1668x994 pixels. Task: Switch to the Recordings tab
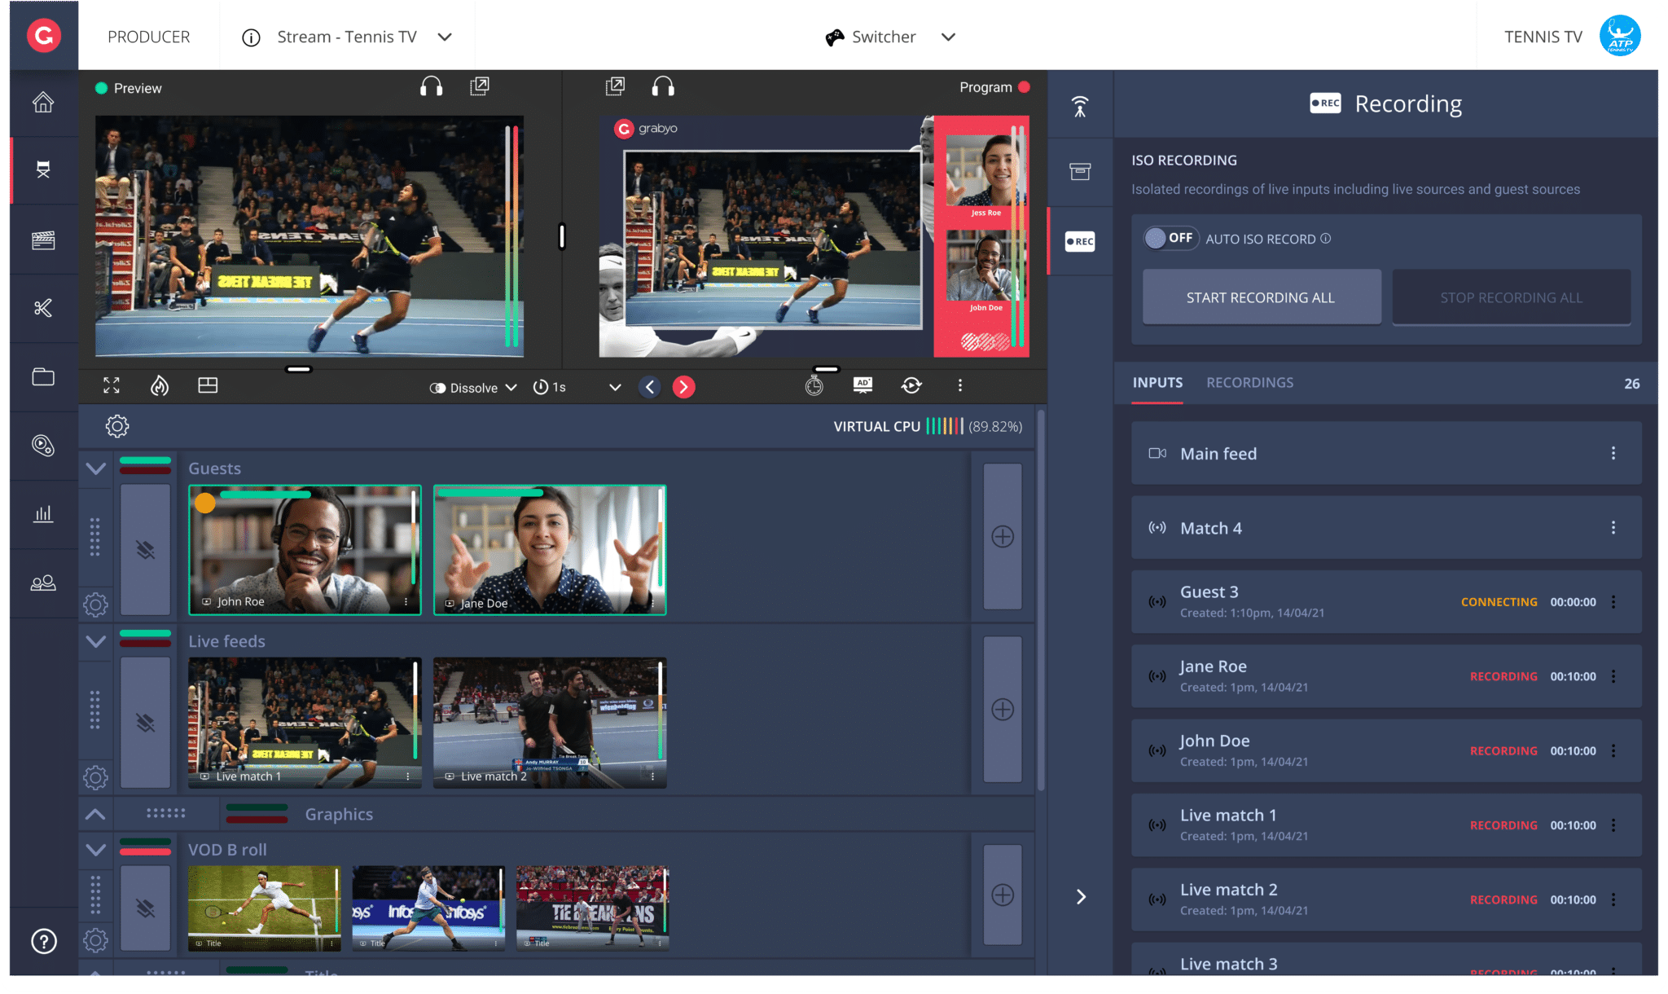click(1249, 382)
